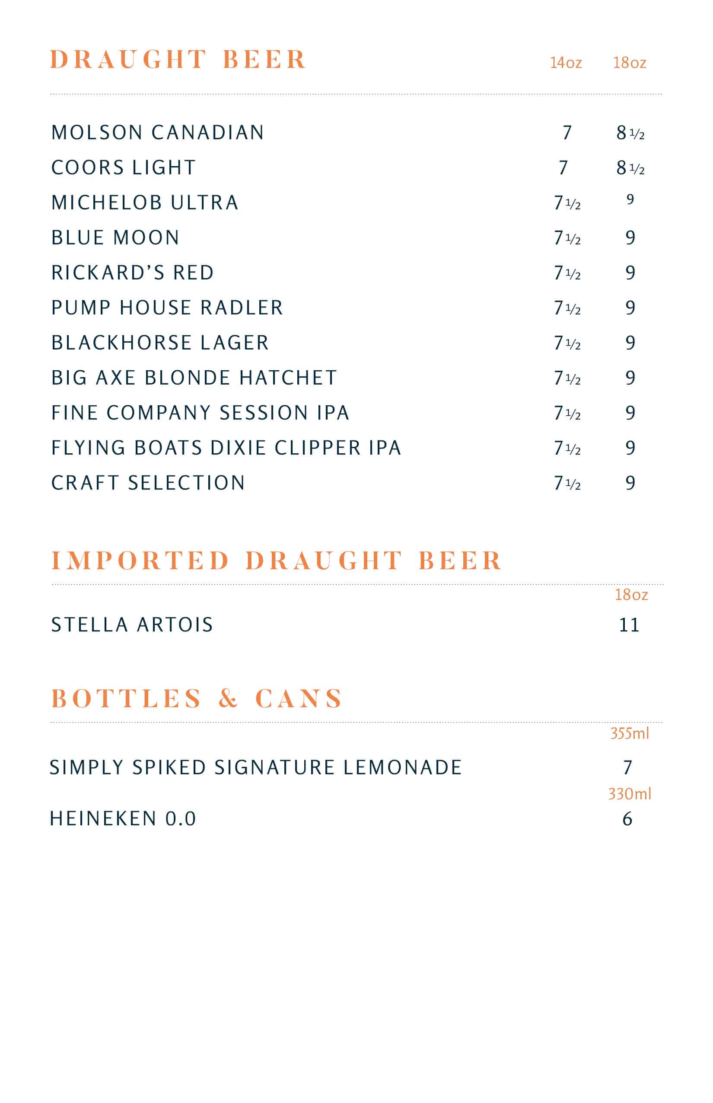This screenshot has height=1103, width=713.
Task: Click the 355ml size label
Action: pos(630,733)
